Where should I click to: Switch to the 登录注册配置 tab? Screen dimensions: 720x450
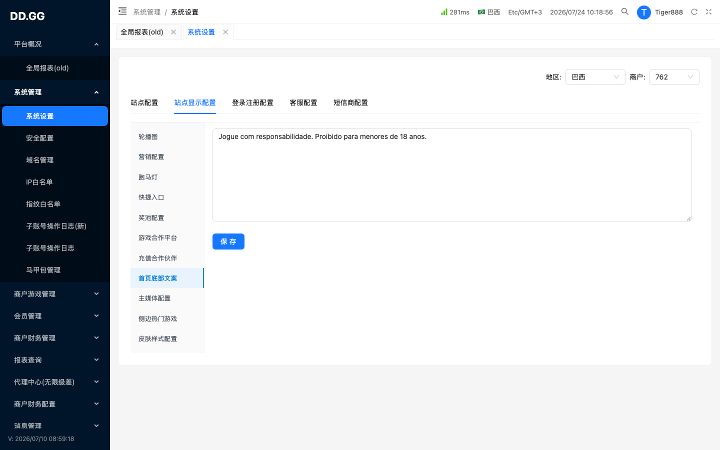tap(252, 102)
